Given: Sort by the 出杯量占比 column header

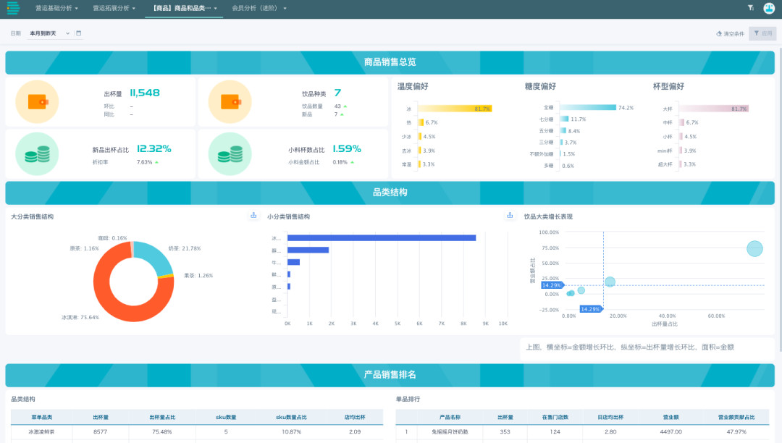Looking at the screenshot, I should 162,418.
